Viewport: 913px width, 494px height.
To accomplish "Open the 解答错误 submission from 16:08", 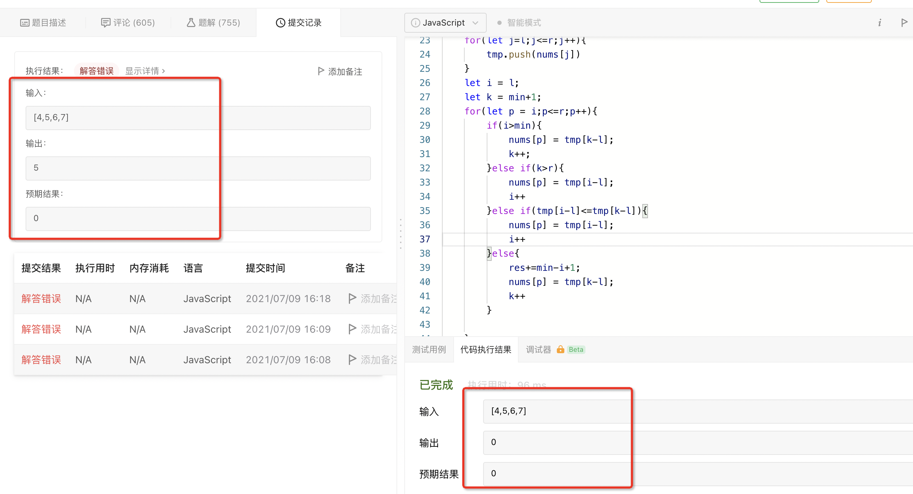I will [x=41, y=360].
